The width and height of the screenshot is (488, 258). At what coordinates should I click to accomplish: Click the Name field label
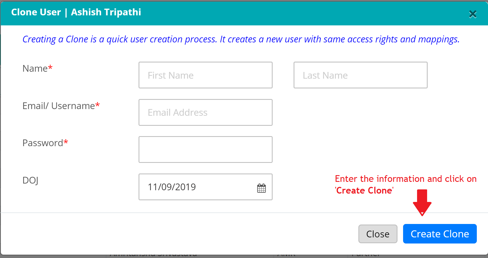[x=35, y=69]
